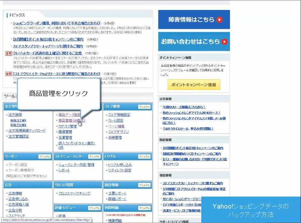The width and height of the screenshot is (301, 223).
Task: Open the 広告原稿入稿 link
Action: coord(19,204)
